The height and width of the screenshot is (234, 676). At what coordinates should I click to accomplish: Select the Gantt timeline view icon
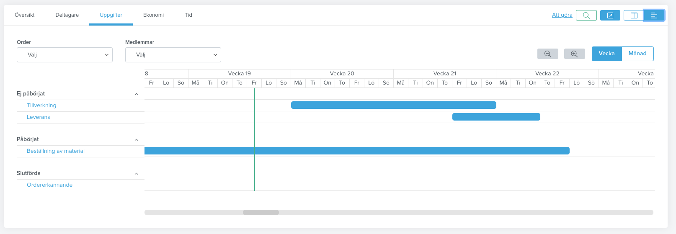[x=654, y=15]
